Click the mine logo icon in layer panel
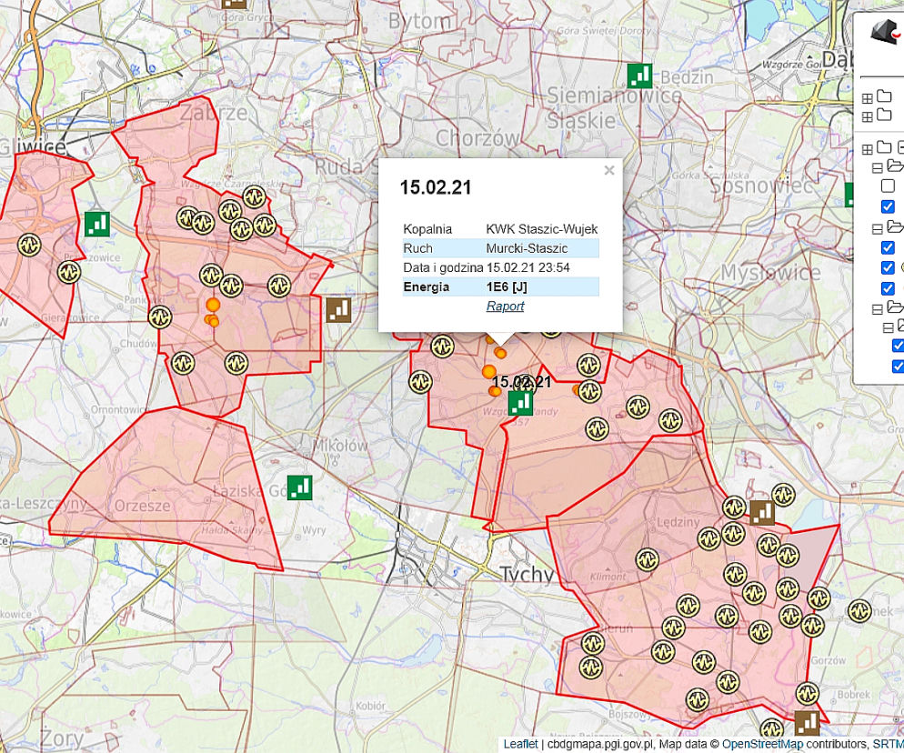The image size is (904, 753). tap(887, 31)
